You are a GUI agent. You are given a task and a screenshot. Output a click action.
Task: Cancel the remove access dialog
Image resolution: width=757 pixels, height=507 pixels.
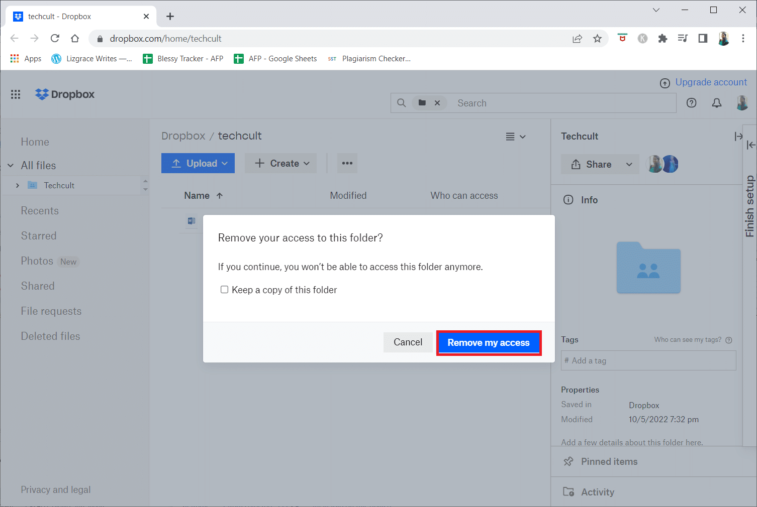tap(408, 342)
